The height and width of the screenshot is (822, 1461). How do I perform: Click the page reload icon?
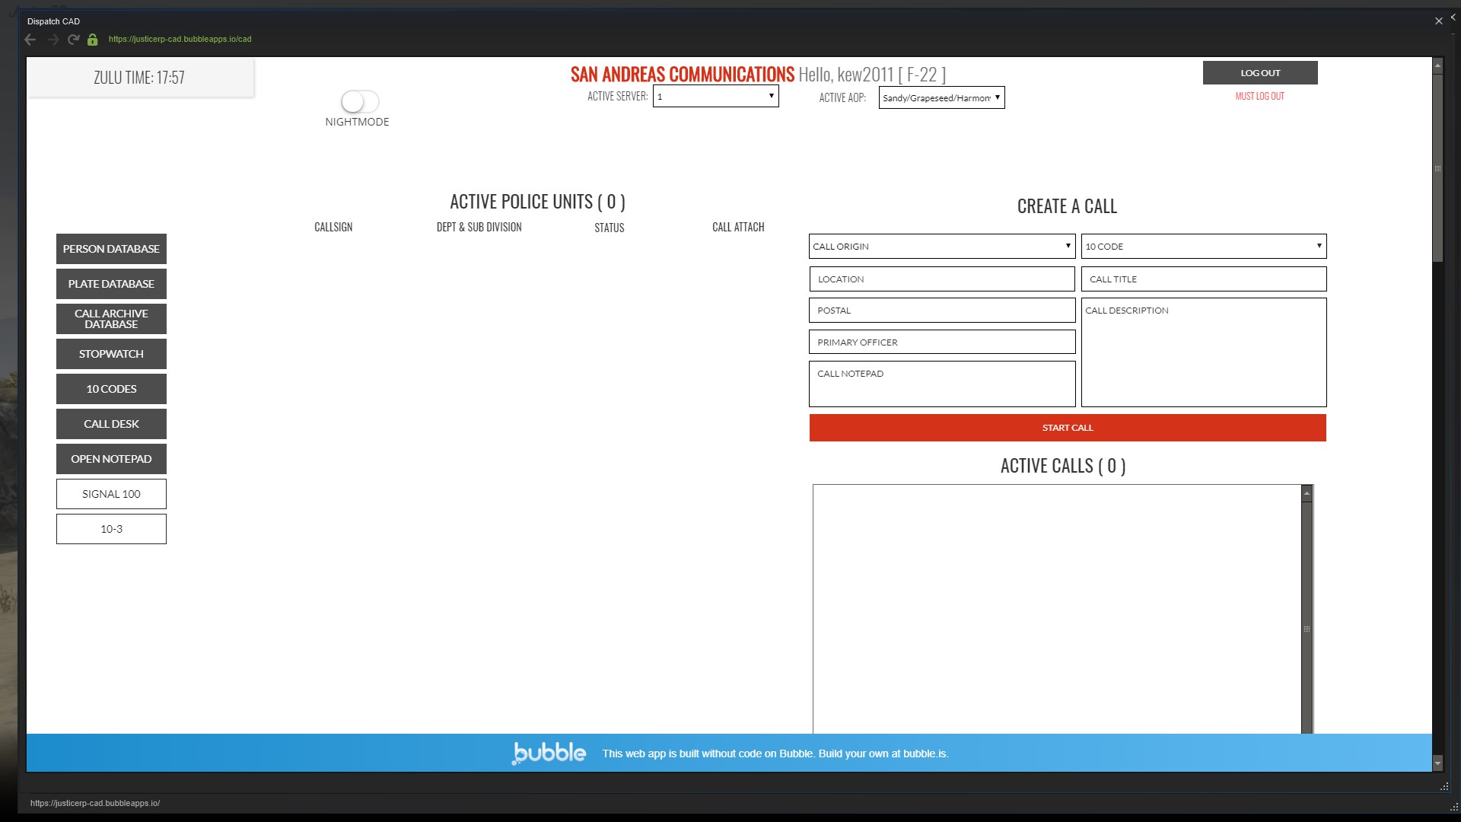[73, 40]
